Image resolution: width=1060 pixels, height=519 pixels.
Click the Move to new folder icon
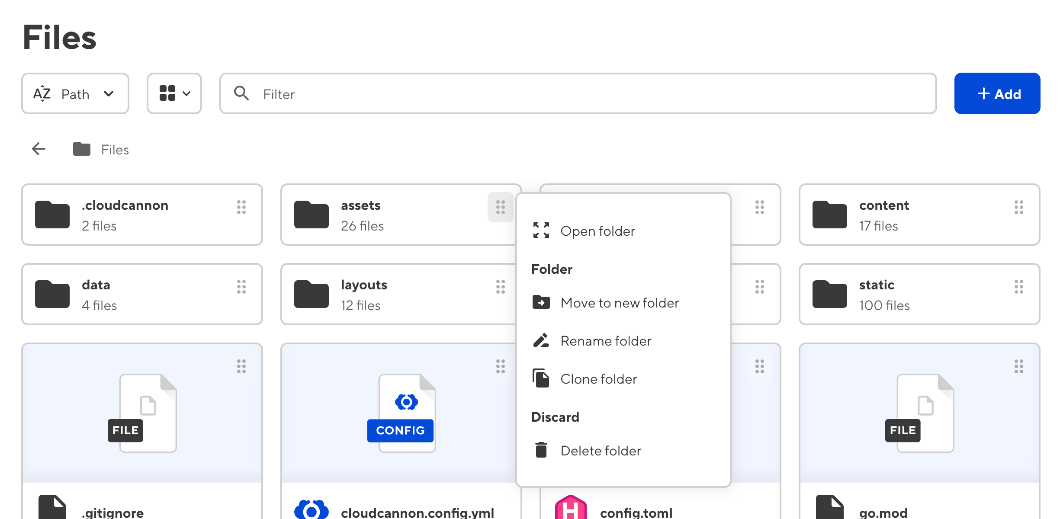541,303
